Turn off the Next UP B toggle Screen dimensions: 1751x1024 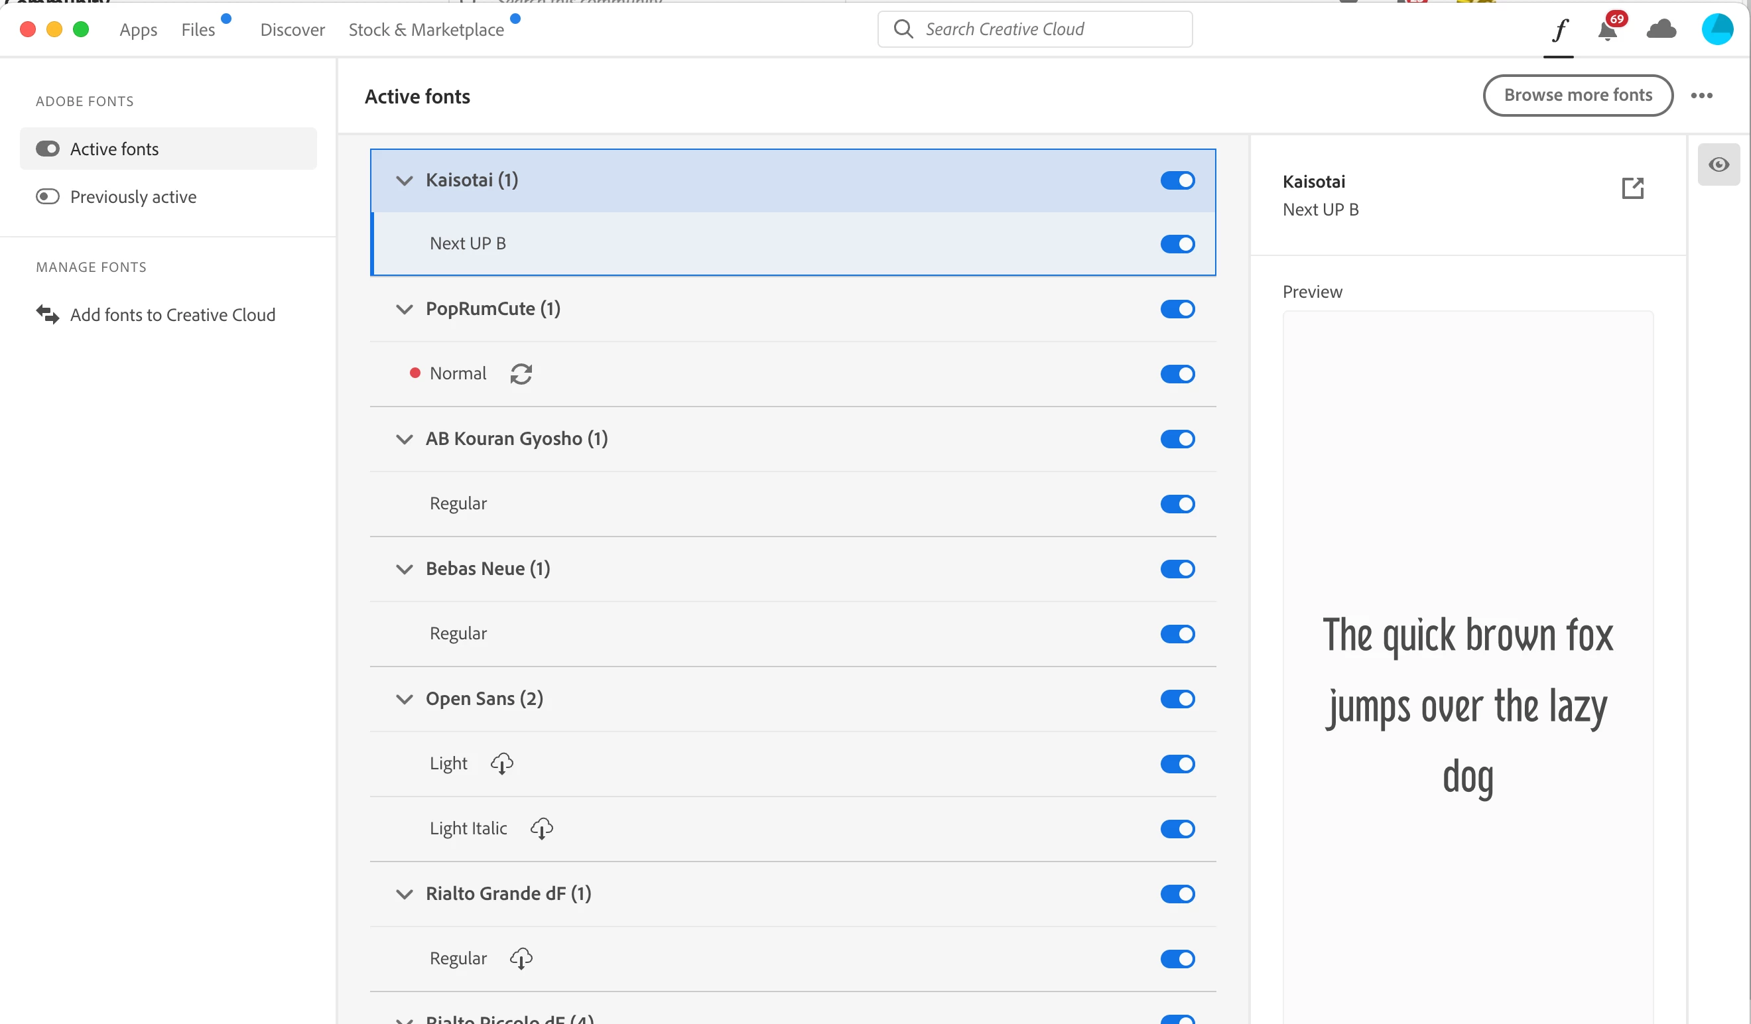[1177, 244]
